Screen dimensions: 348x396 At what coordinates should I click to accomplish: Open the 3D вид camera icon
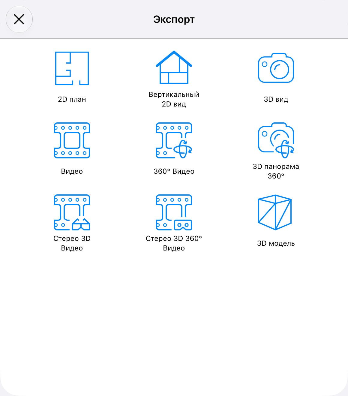tap(276, 68)
